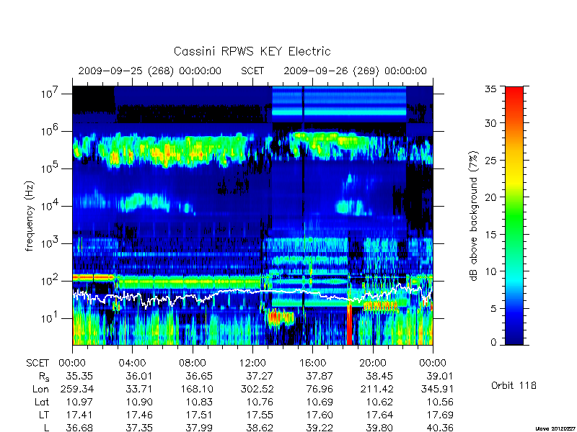The height and width of the screenshot is (432, 577).
Task: Click the 'SCET' label between the dates
Action: (x=252, y=71)
